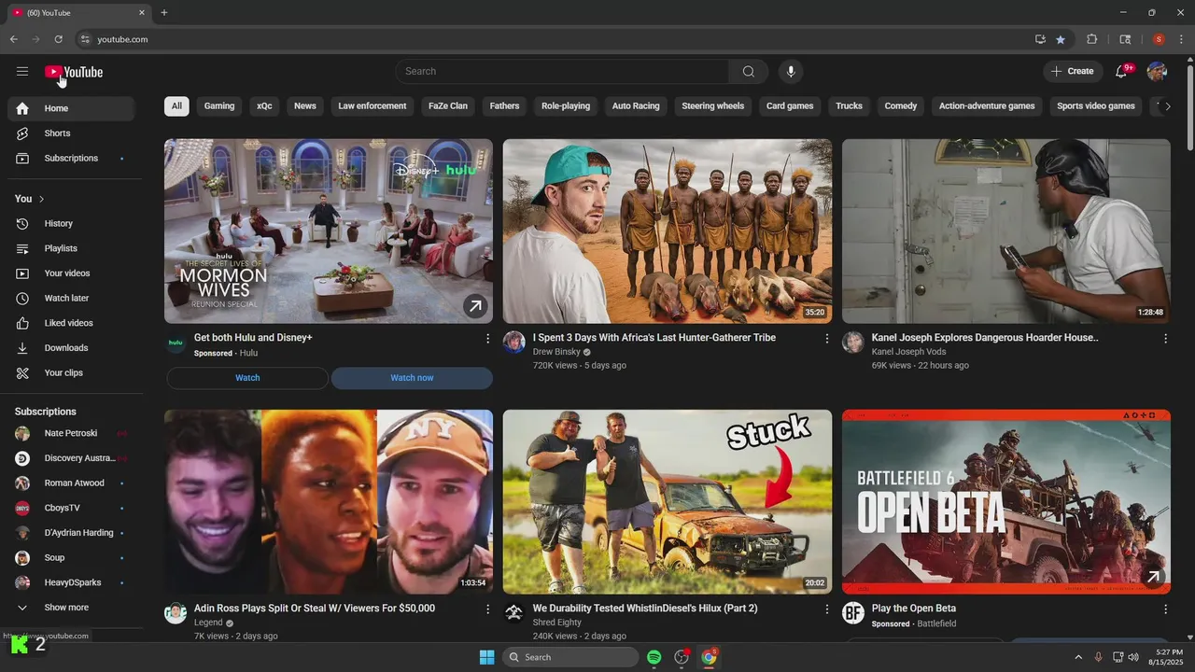
Task: Open Dangerous Hoarder House video thumbnail
Action: coord(1006,231)
